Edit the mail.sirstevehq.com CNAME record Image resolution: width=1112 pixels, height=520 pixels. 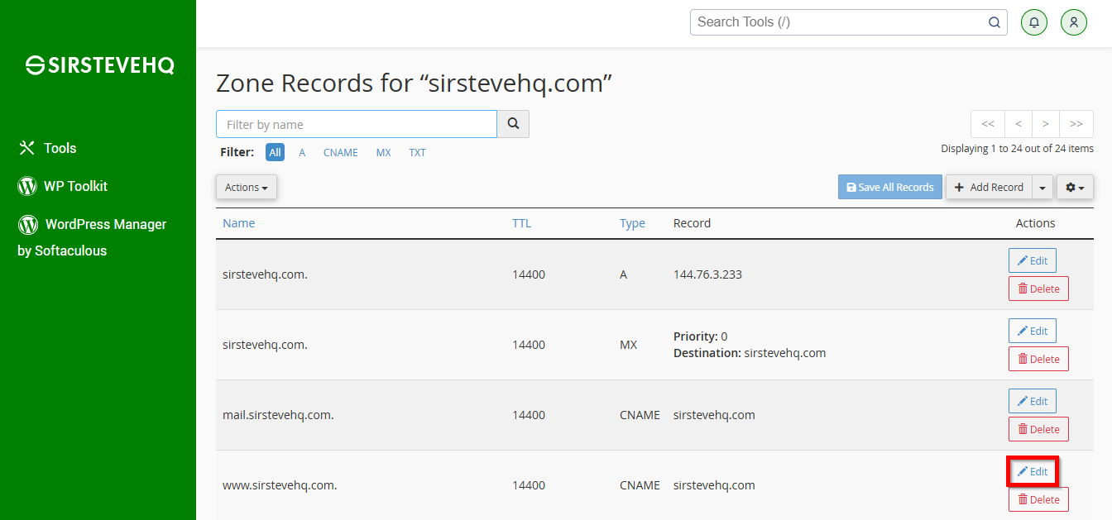pyautogui.click(x=1033, y=401)
